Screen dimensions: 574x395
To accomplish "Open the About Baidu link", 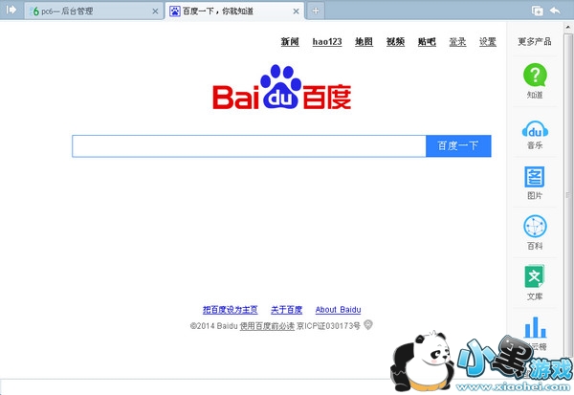I will [x=338, y=310].
